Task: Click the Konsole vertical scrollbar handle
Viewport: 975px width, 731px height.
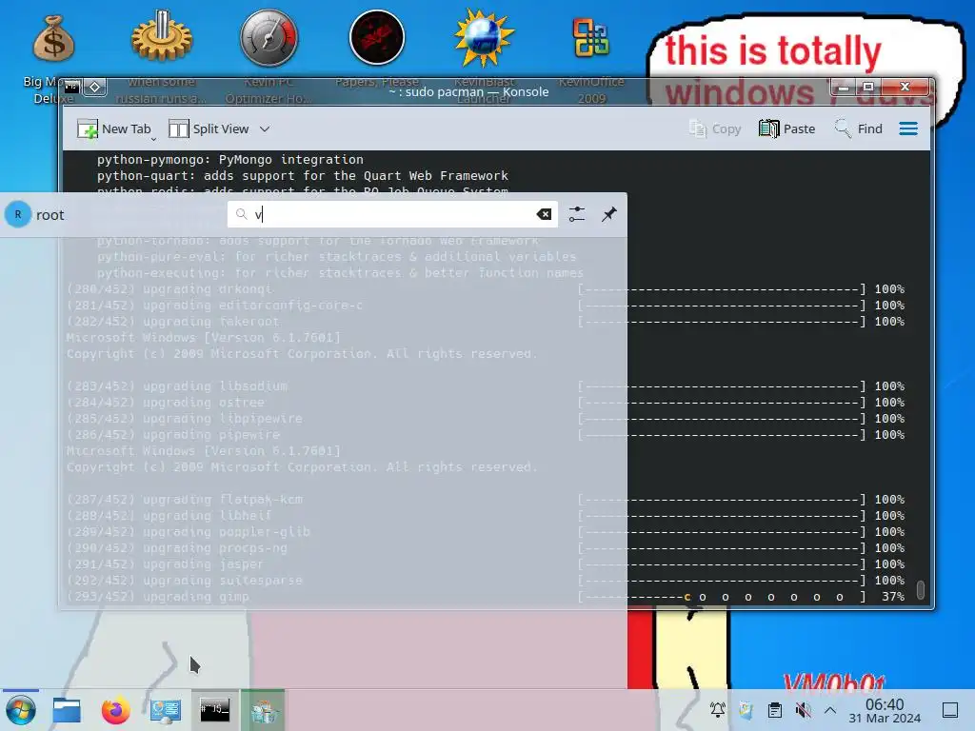Action: tap(921, 589)
